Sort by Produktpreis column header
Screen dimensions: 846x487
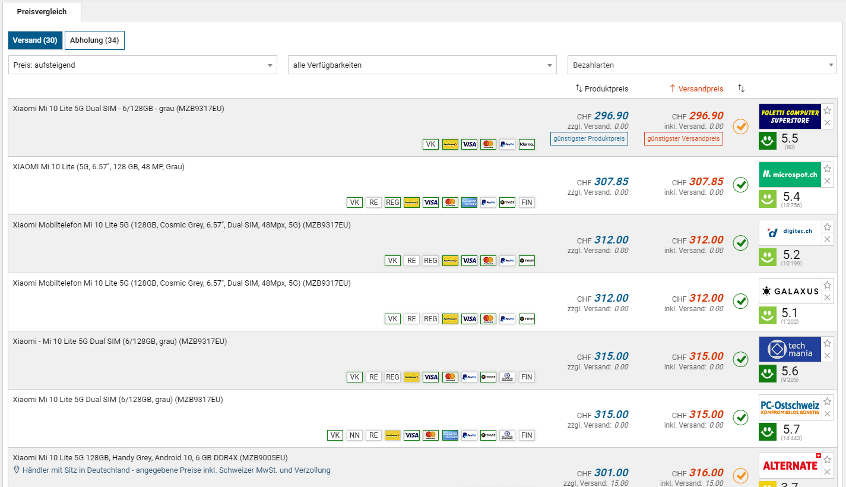[x=601, y=88]
